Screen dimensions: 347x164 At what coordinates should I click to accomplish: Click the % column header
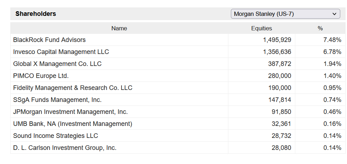click(x=320, y=28)
